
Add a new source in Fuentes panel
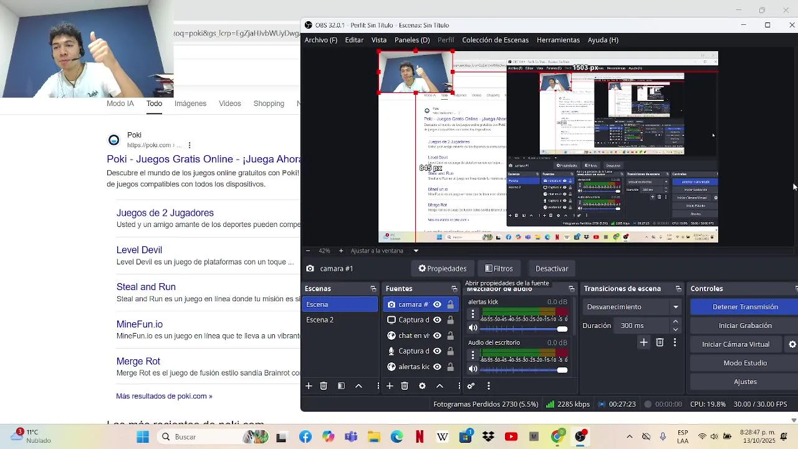click(390, 386)
